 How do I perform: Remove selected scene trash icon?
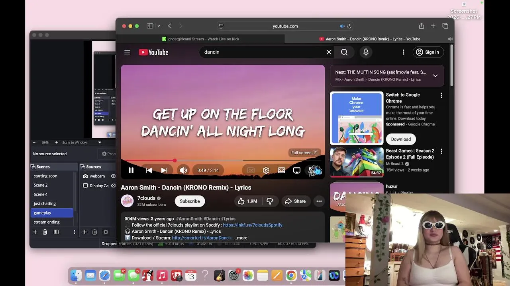(x=45, y=232)
